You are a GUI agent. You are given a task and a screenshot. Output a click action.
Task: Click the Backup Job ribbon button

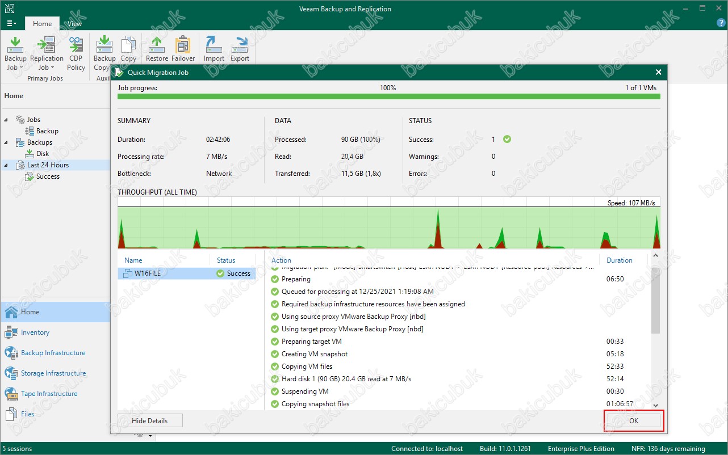(15, 54)
